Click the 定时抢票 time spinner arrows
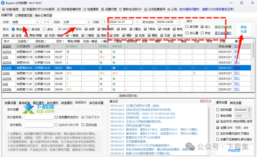Image resolution: width=257 pixels, height=157 pixels. (x=249, y=110)
